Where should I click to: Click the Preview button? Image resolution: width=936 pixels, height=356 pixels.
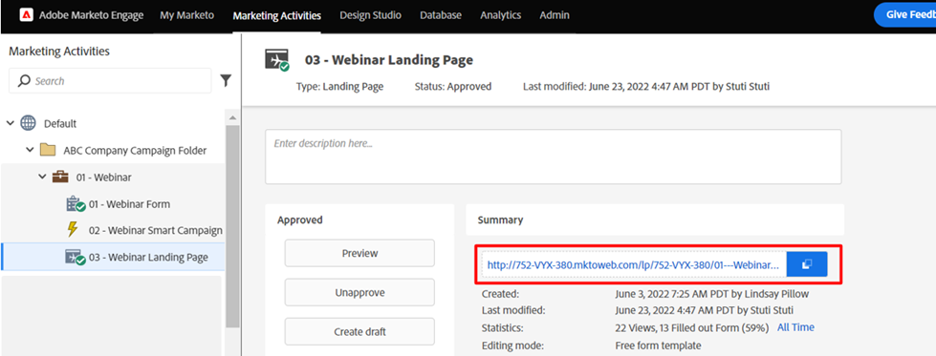tap(359, 253)
